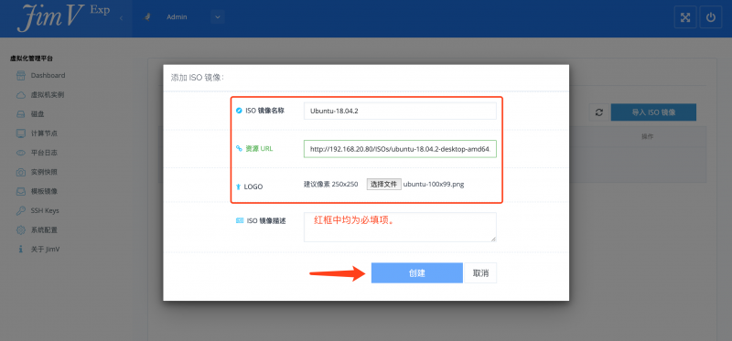Open 关于 JimV in the sidebar
732x341 pixels.
coord(45,249)
